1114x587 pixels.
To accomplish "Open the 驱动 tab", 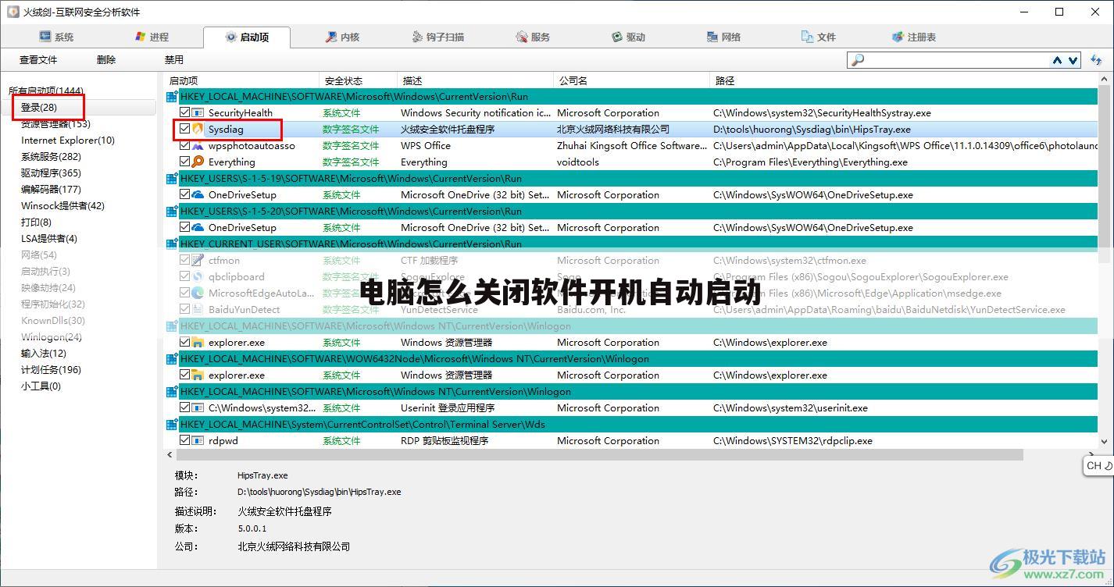I will pyautogui.click(x=628, y=37).
